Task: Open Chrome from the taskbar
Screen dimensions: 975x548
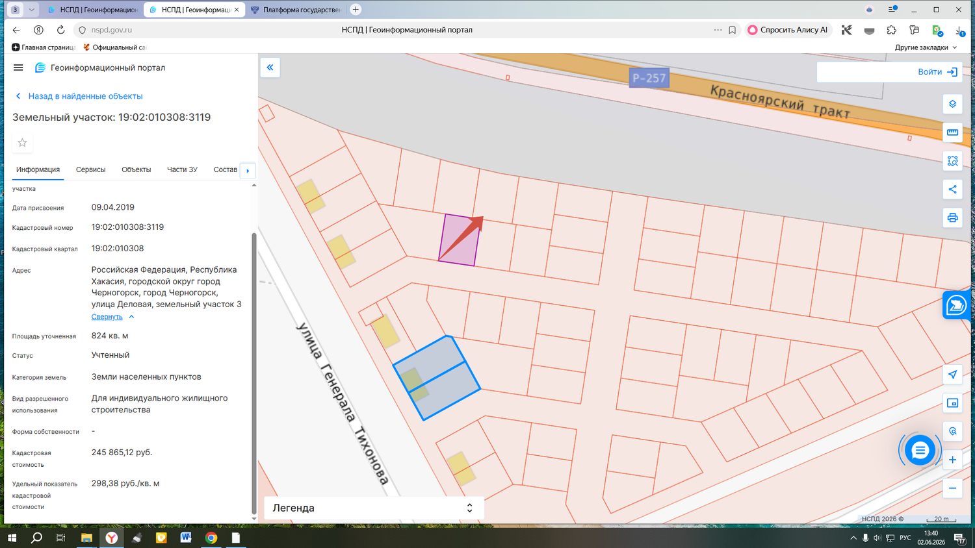Action: (211, 538)
